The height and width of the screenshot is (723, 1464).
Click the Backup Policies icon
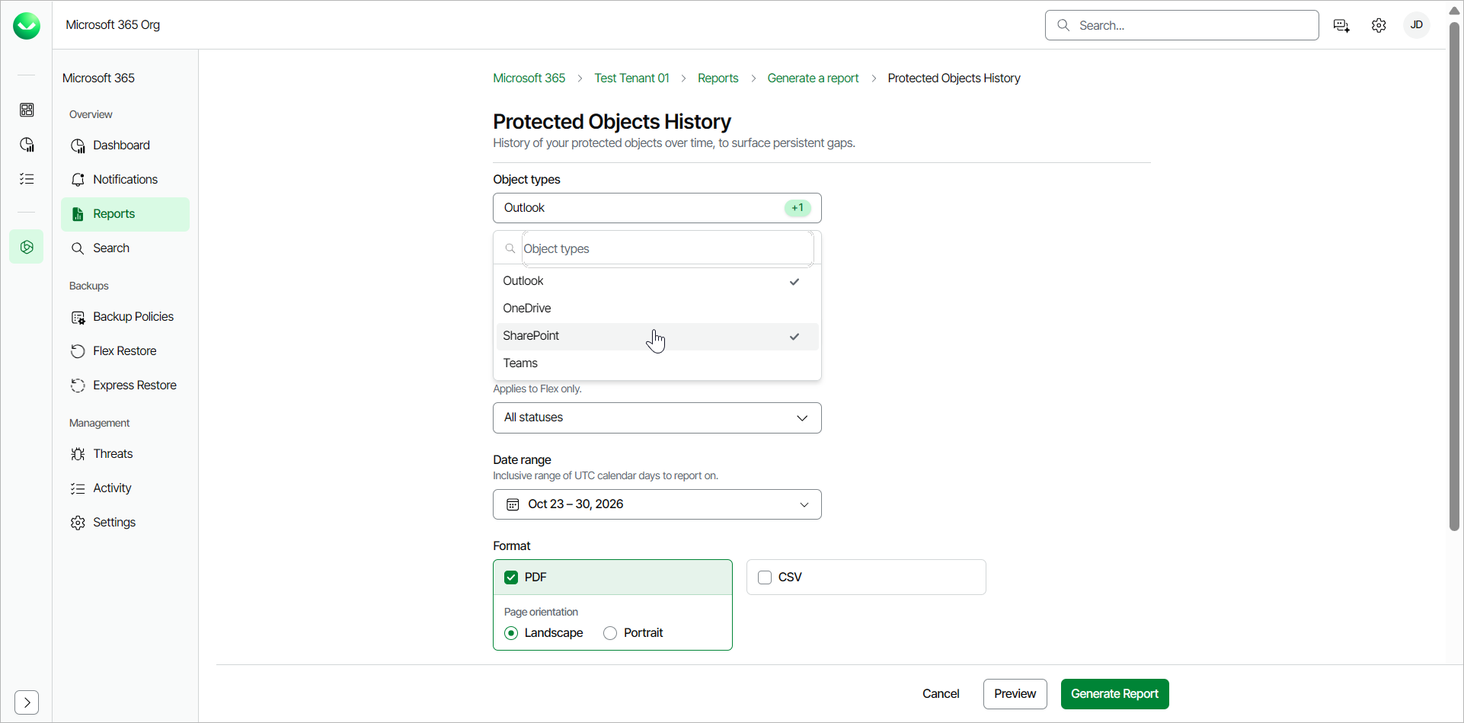[78, 317]
